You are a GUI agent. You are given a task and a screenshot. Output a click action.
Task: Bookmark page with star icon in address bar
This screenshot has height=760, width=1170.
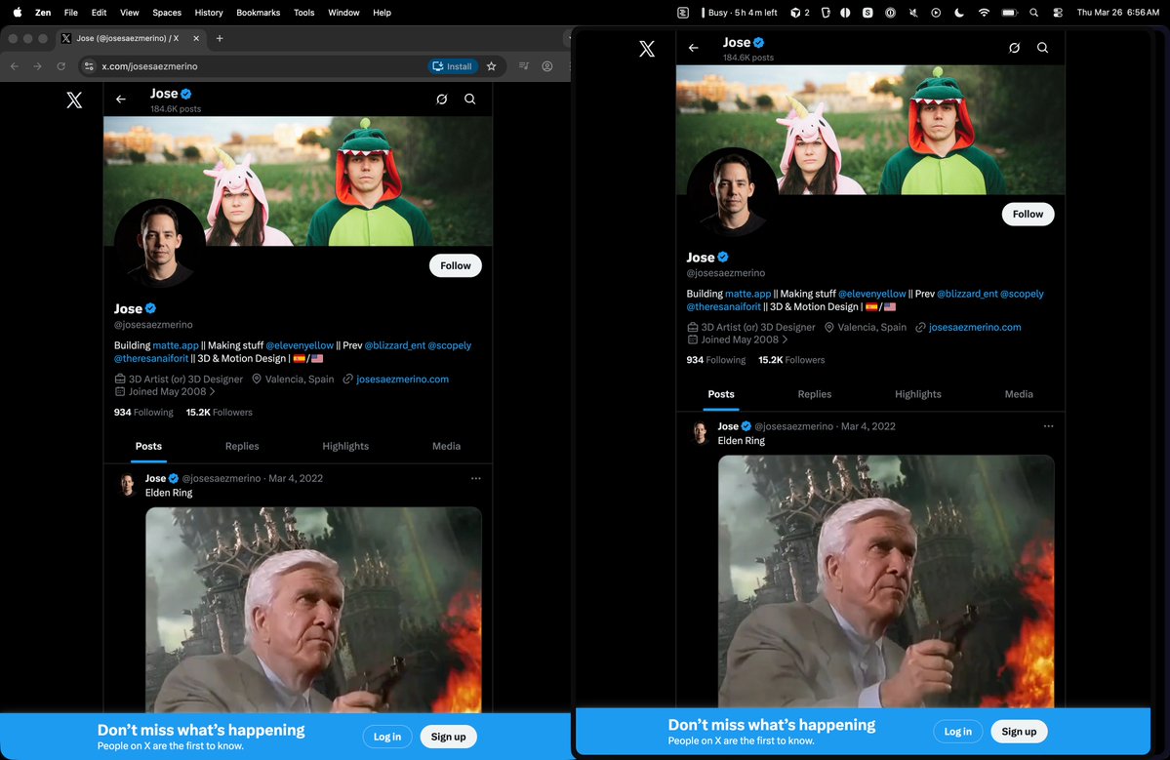[x=491, y=66]
